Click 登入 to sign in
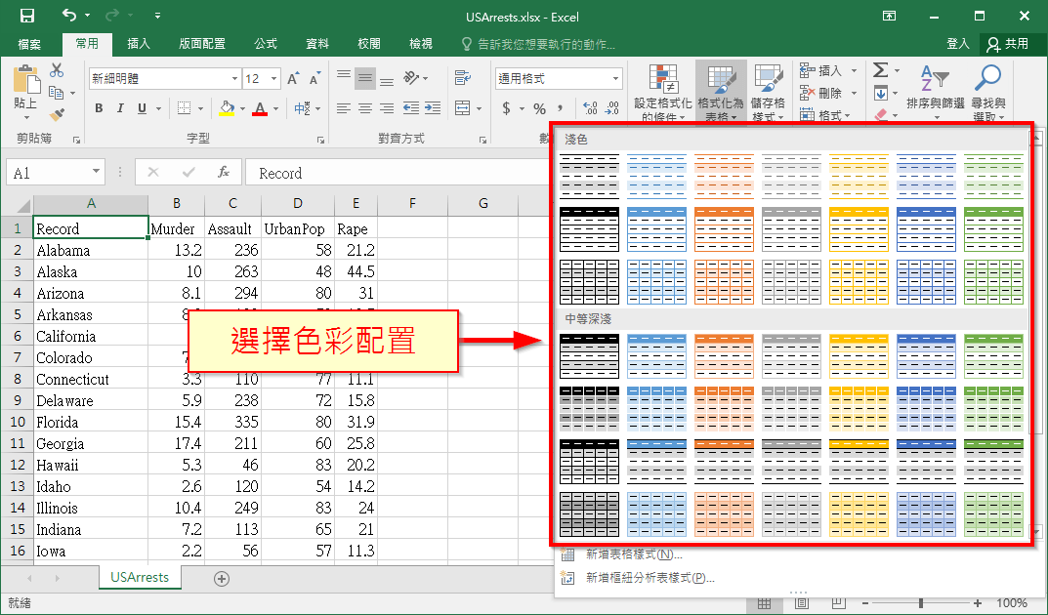 tap(958, 44)
